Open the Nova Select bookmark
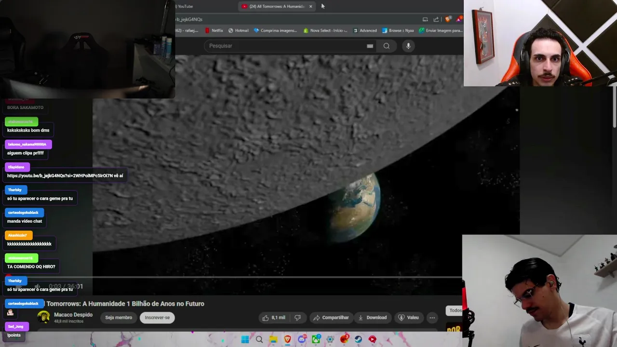Viewport: 617px width, 347px height. point(325,30)
